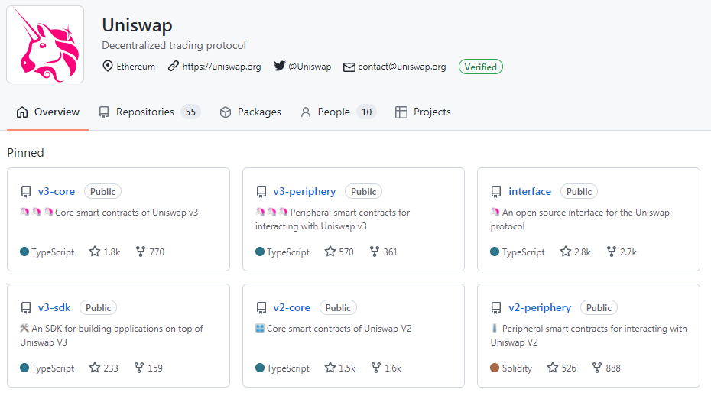Click the Solidity language color dot
The image size is (711, 396).
click(495, 368)
